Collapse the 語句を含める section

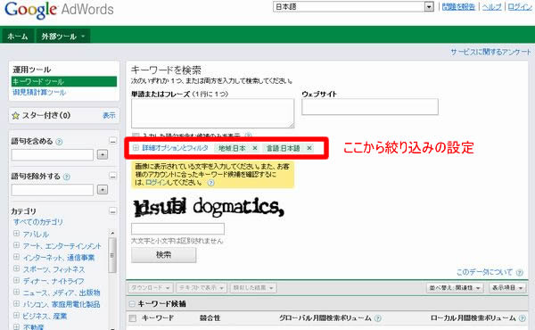click(112, 141)
